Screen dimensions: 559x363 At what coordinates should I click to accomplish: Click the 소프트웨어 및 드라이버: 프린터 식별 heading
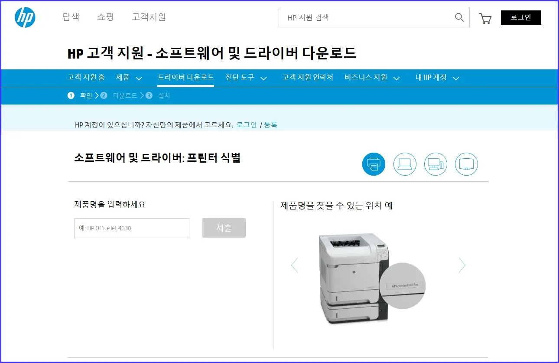157,157
